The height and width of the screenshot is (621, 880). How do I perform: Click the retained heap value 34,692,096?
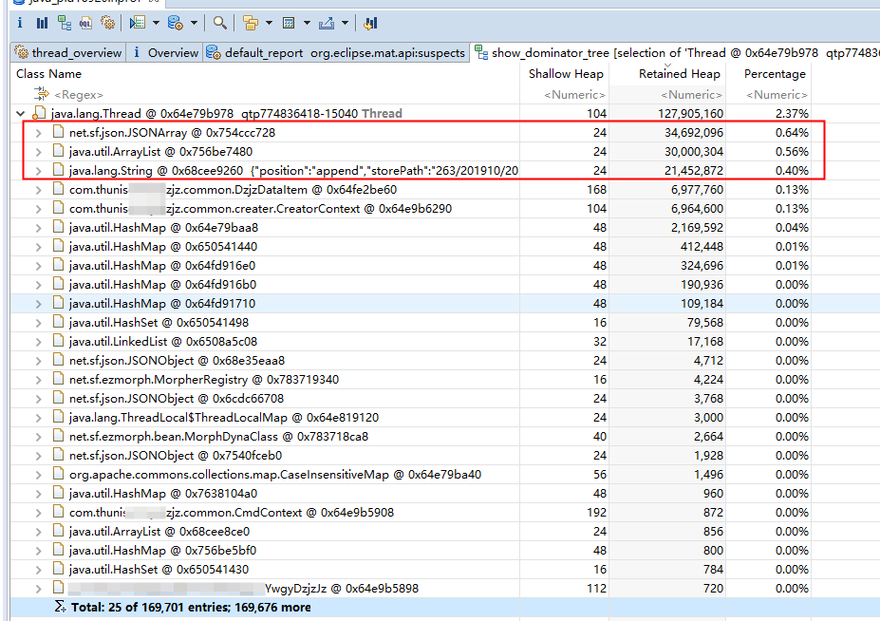point(694,133)
